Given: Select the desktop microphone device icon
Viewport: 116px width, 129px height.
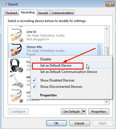Looking at the screenshot, I should [17, 81].
